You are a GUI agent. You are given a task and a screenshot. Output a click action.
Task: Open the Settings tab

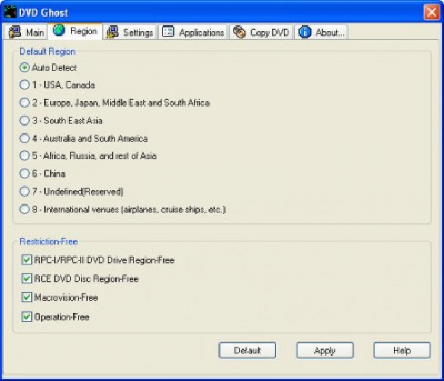(130, 33)
